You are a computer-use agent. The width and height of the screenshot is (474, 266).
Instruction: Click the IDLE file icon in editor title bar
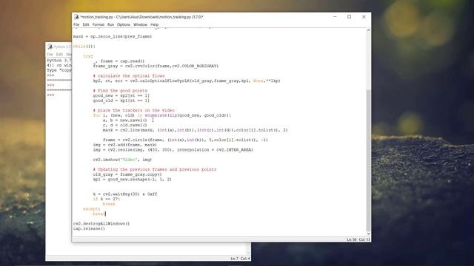76,17
